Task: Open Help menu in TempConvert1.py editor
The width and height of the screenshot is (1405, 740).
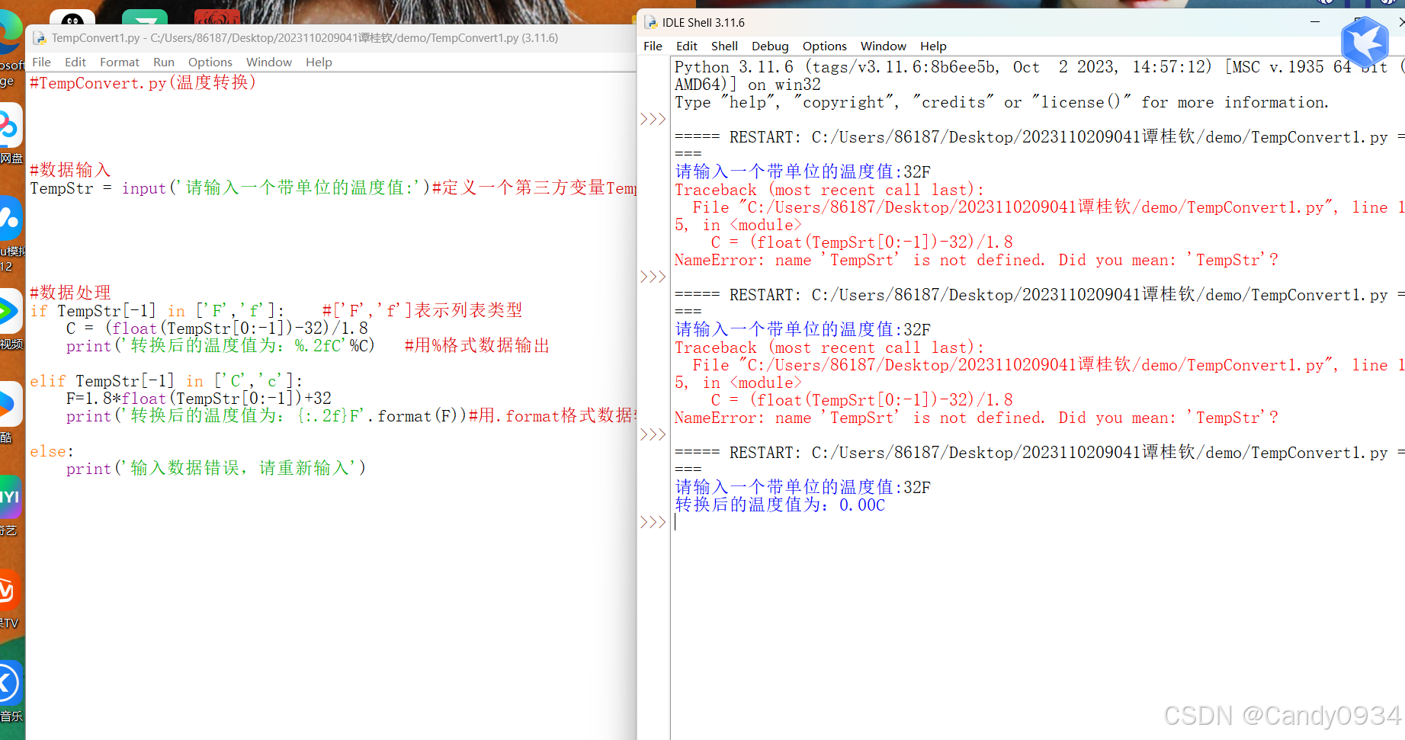Action: [x=319, y=62]
